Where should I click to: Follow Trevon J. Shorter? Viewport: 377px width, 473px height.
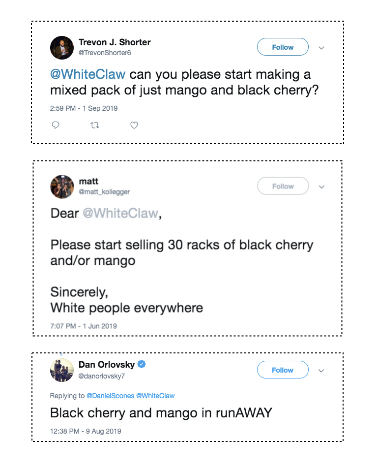pos(283,47)
